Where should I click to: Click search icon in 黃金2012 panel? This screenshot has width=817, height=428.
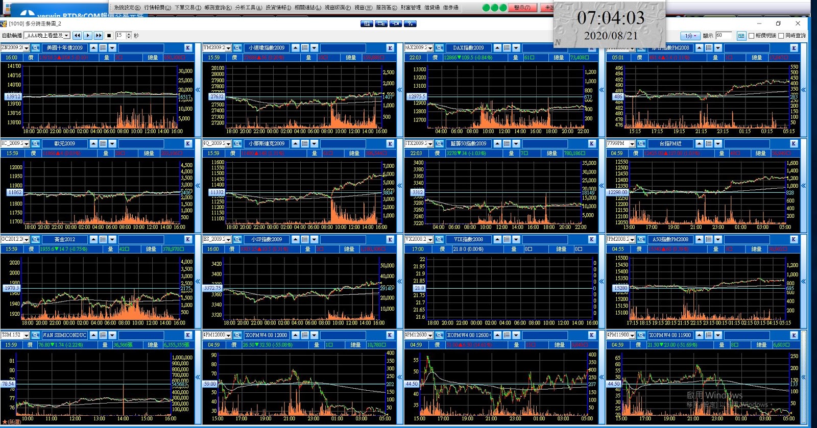click(36, 239)
